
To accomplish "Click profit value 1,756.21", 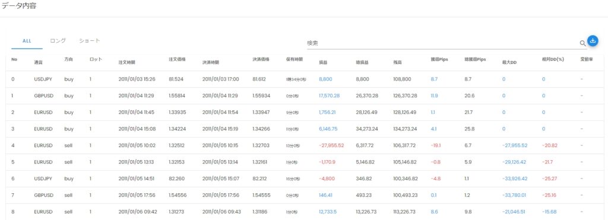I will [x=327, y=112].
